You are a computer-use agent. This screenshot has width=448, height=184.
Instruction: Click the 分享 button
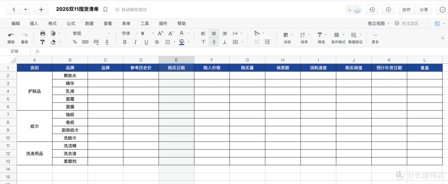pos(424,10)
